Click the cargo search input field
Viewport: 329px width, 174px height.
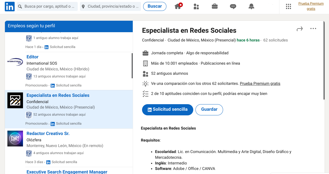coord(47,6)
